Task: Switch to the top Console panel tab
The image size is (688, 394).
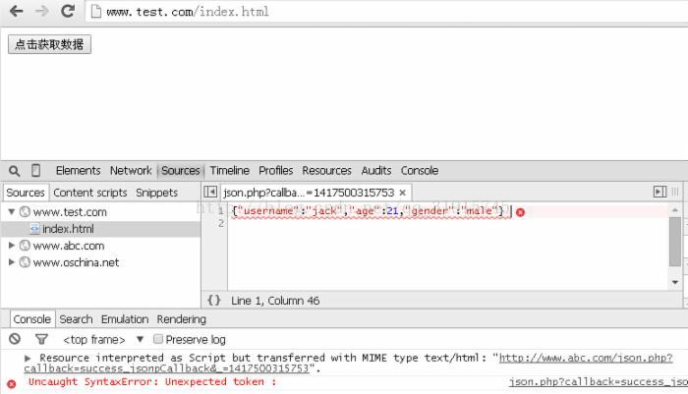Action: [419, 170]
